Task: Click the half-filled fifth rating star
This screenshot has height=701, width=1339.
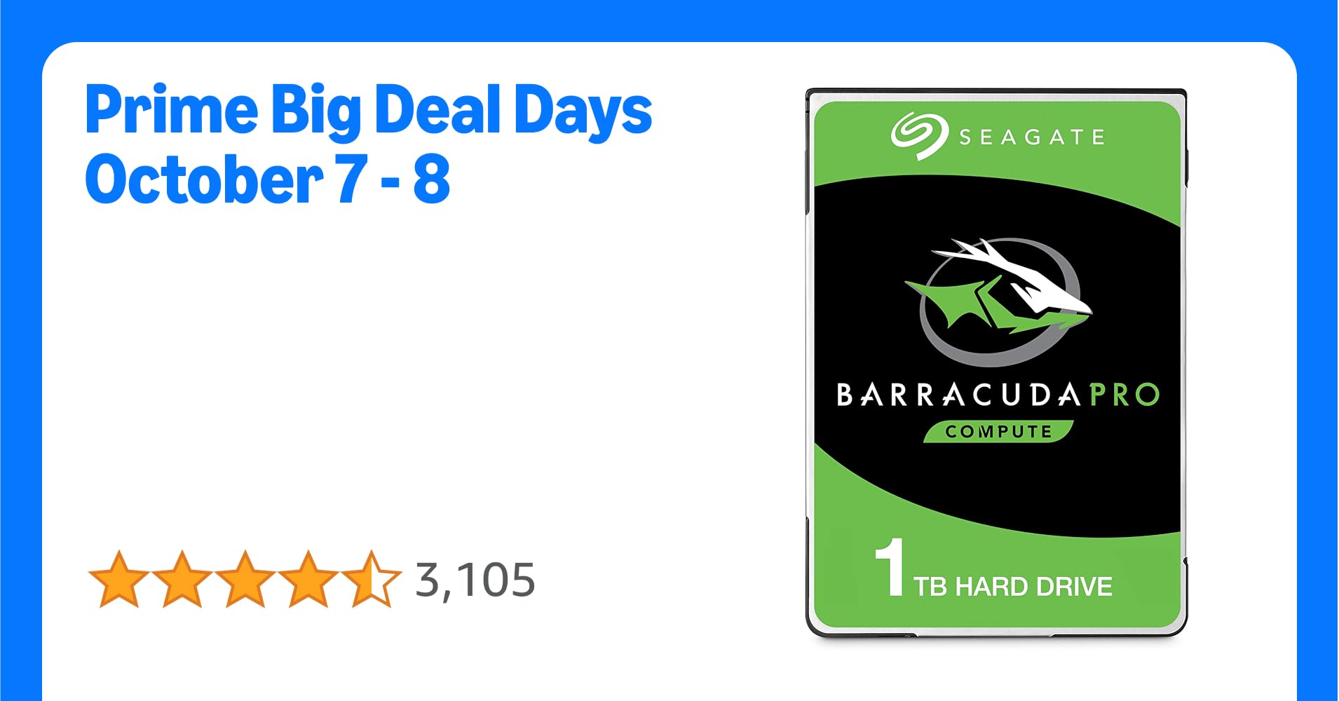Action: pyautogui.click(x=371, y=579)
